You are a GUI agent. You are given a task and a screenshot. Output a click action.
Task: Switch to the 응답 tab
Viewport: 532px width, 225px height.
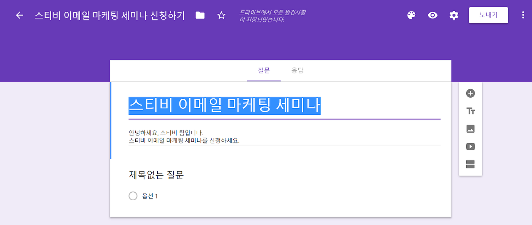click(298, 71)
